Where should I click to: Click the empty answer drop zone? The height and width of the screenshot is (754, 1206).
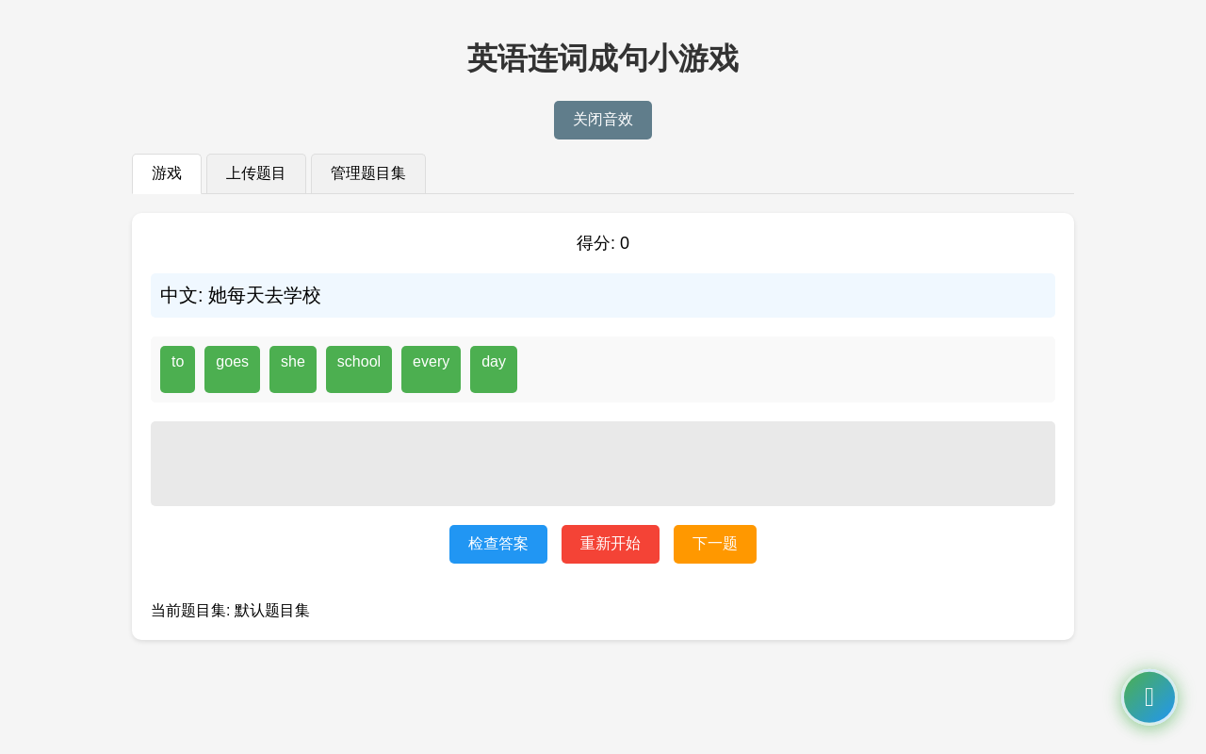tap(603, 463)
